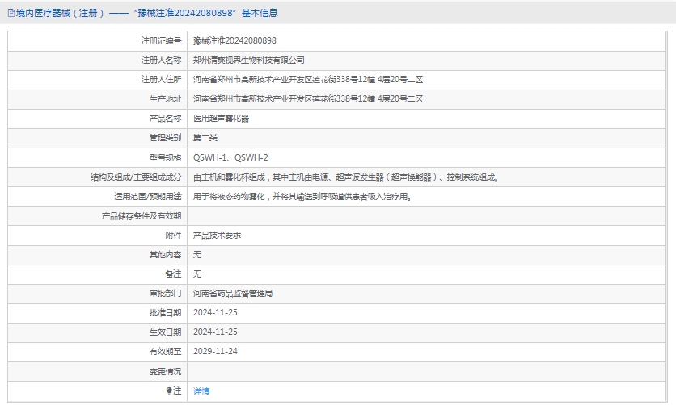
Task: Click the 生效日期 value 2024-11-25
Action: point(215,332)
